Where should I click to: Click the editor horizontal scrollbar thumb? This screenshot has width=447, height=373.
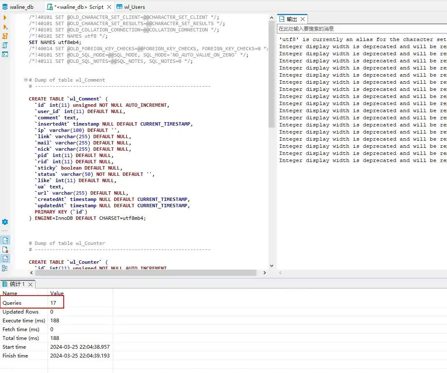tap(145, 273)
